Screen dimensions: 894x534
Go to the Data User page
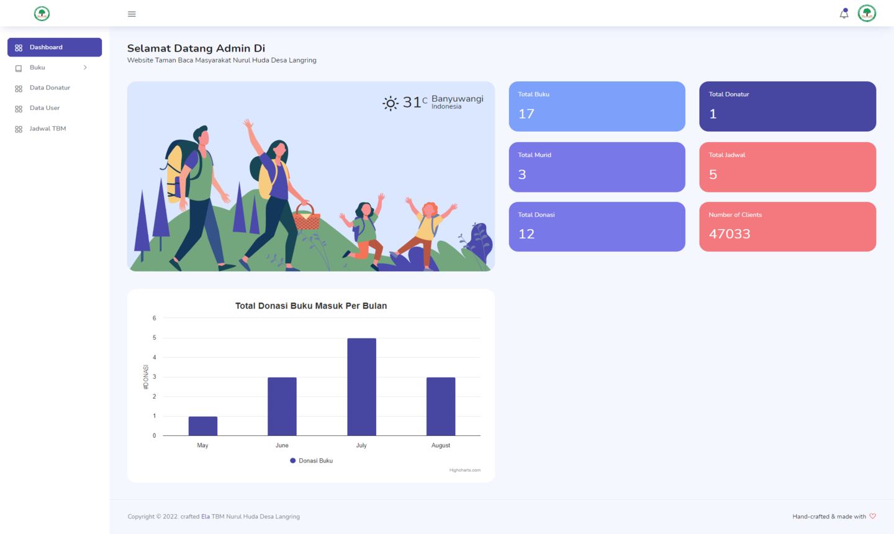point(45,108)
